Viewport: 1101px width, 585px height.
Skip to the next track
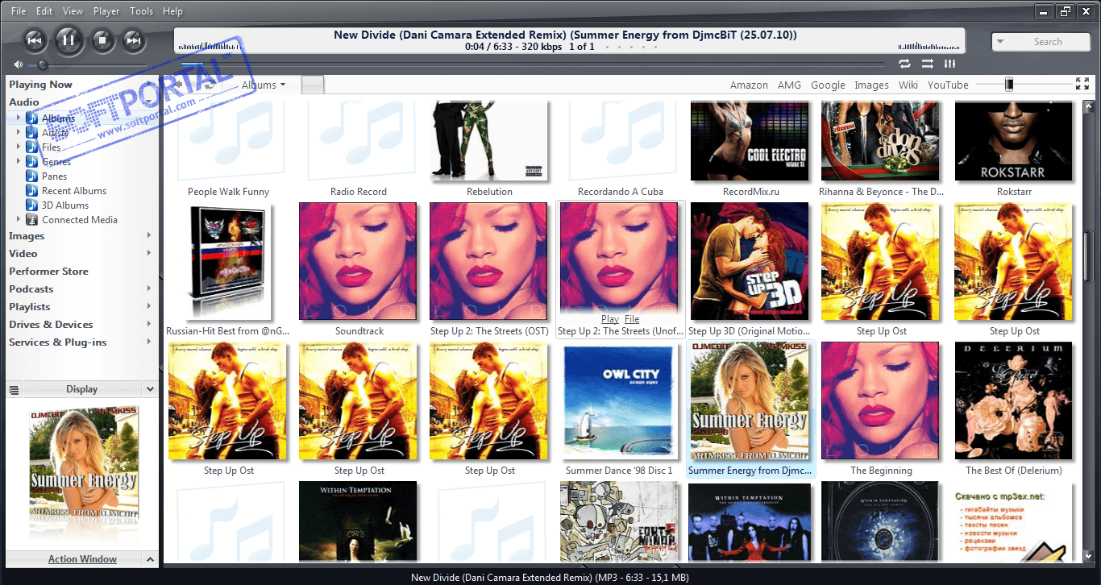134,39
